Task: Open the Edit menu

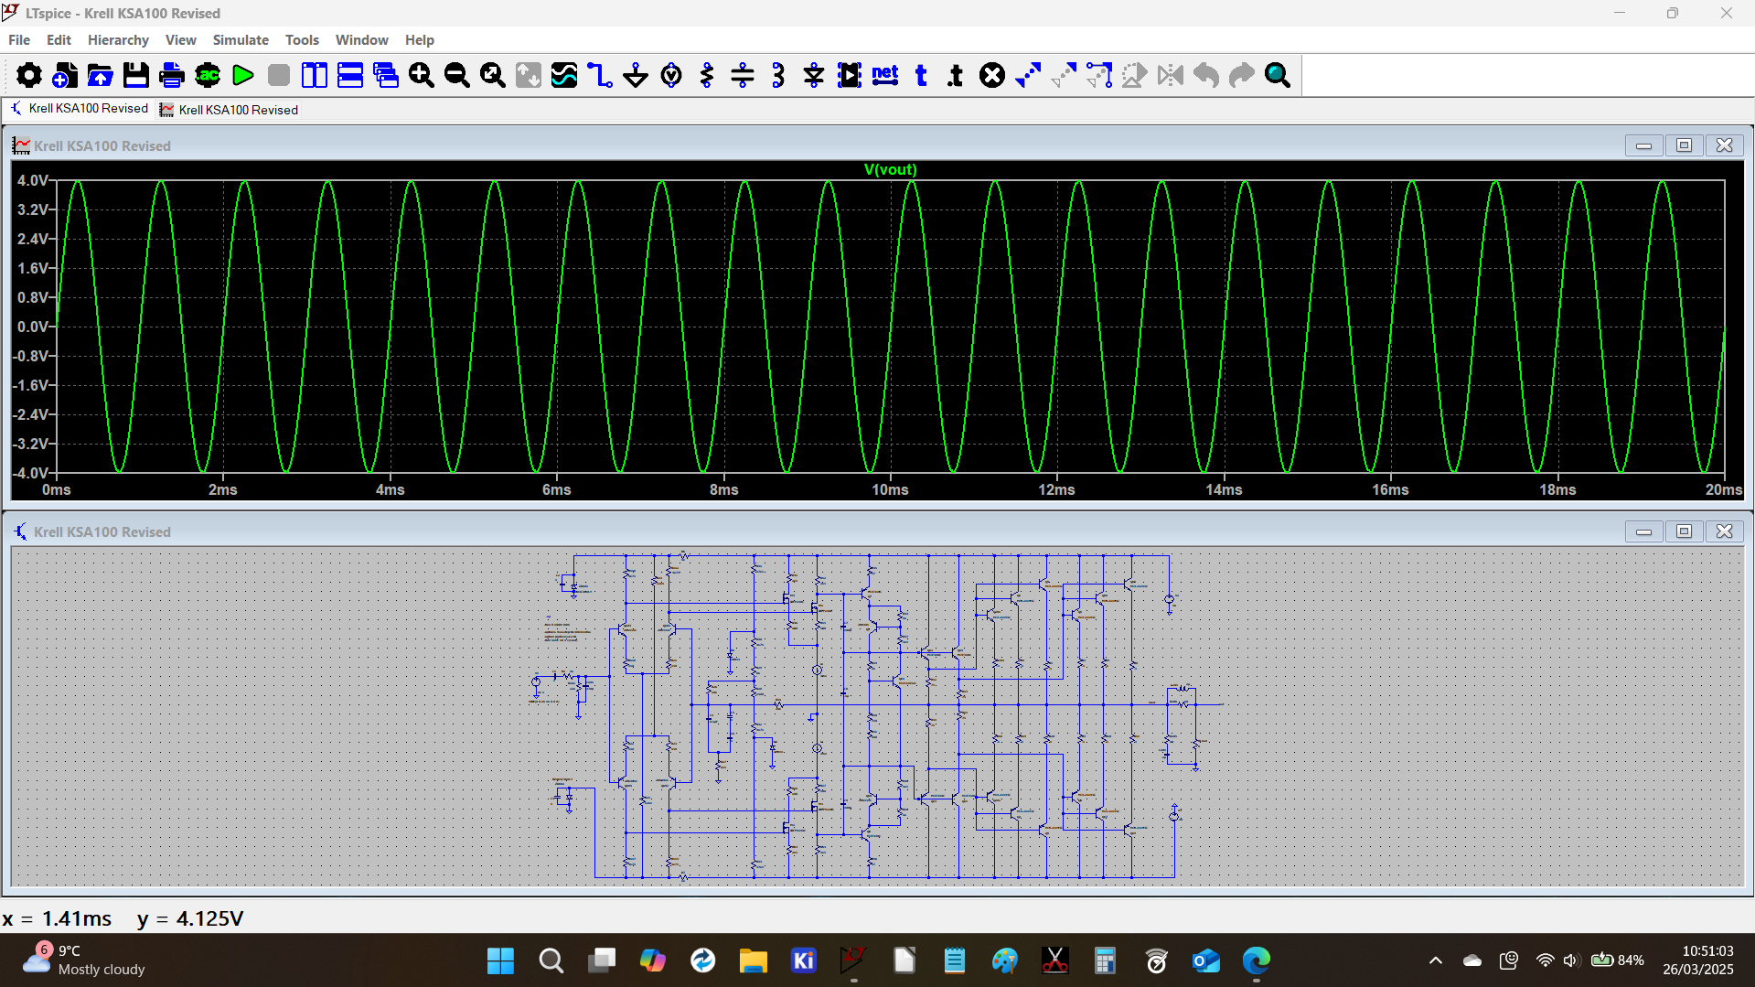Action: [59, 40]
